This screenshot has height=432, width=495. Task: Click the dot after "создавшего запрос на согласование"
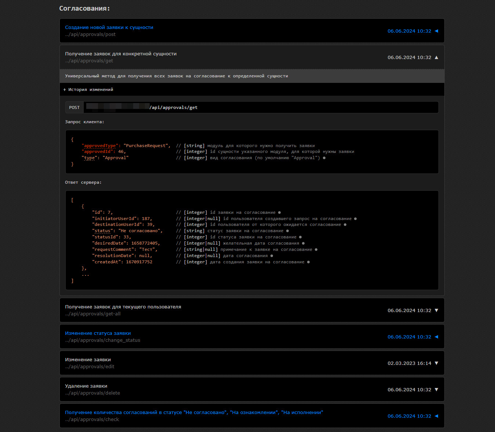coord(356,219)
